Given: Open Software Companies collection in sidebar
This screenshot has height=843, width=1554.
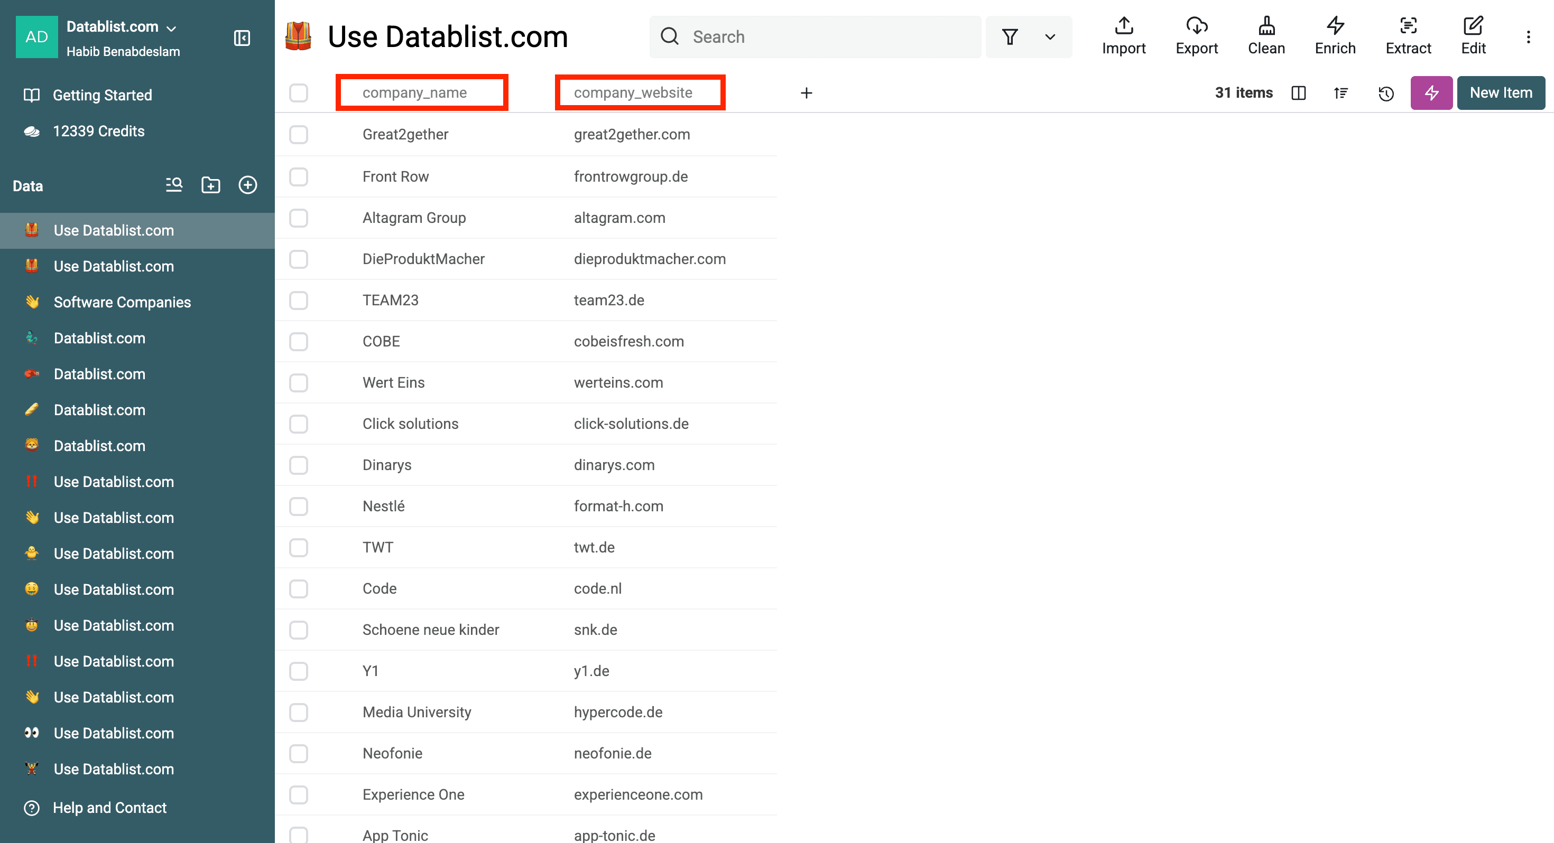Looking at the screenshot, I should [x=122, y=302].
